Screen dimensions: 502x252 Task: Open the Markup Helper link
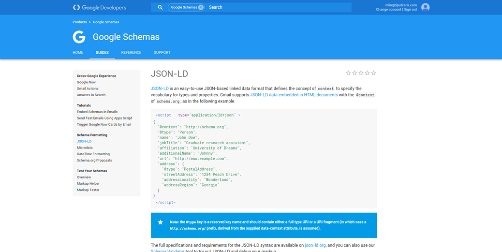point(88,184)
